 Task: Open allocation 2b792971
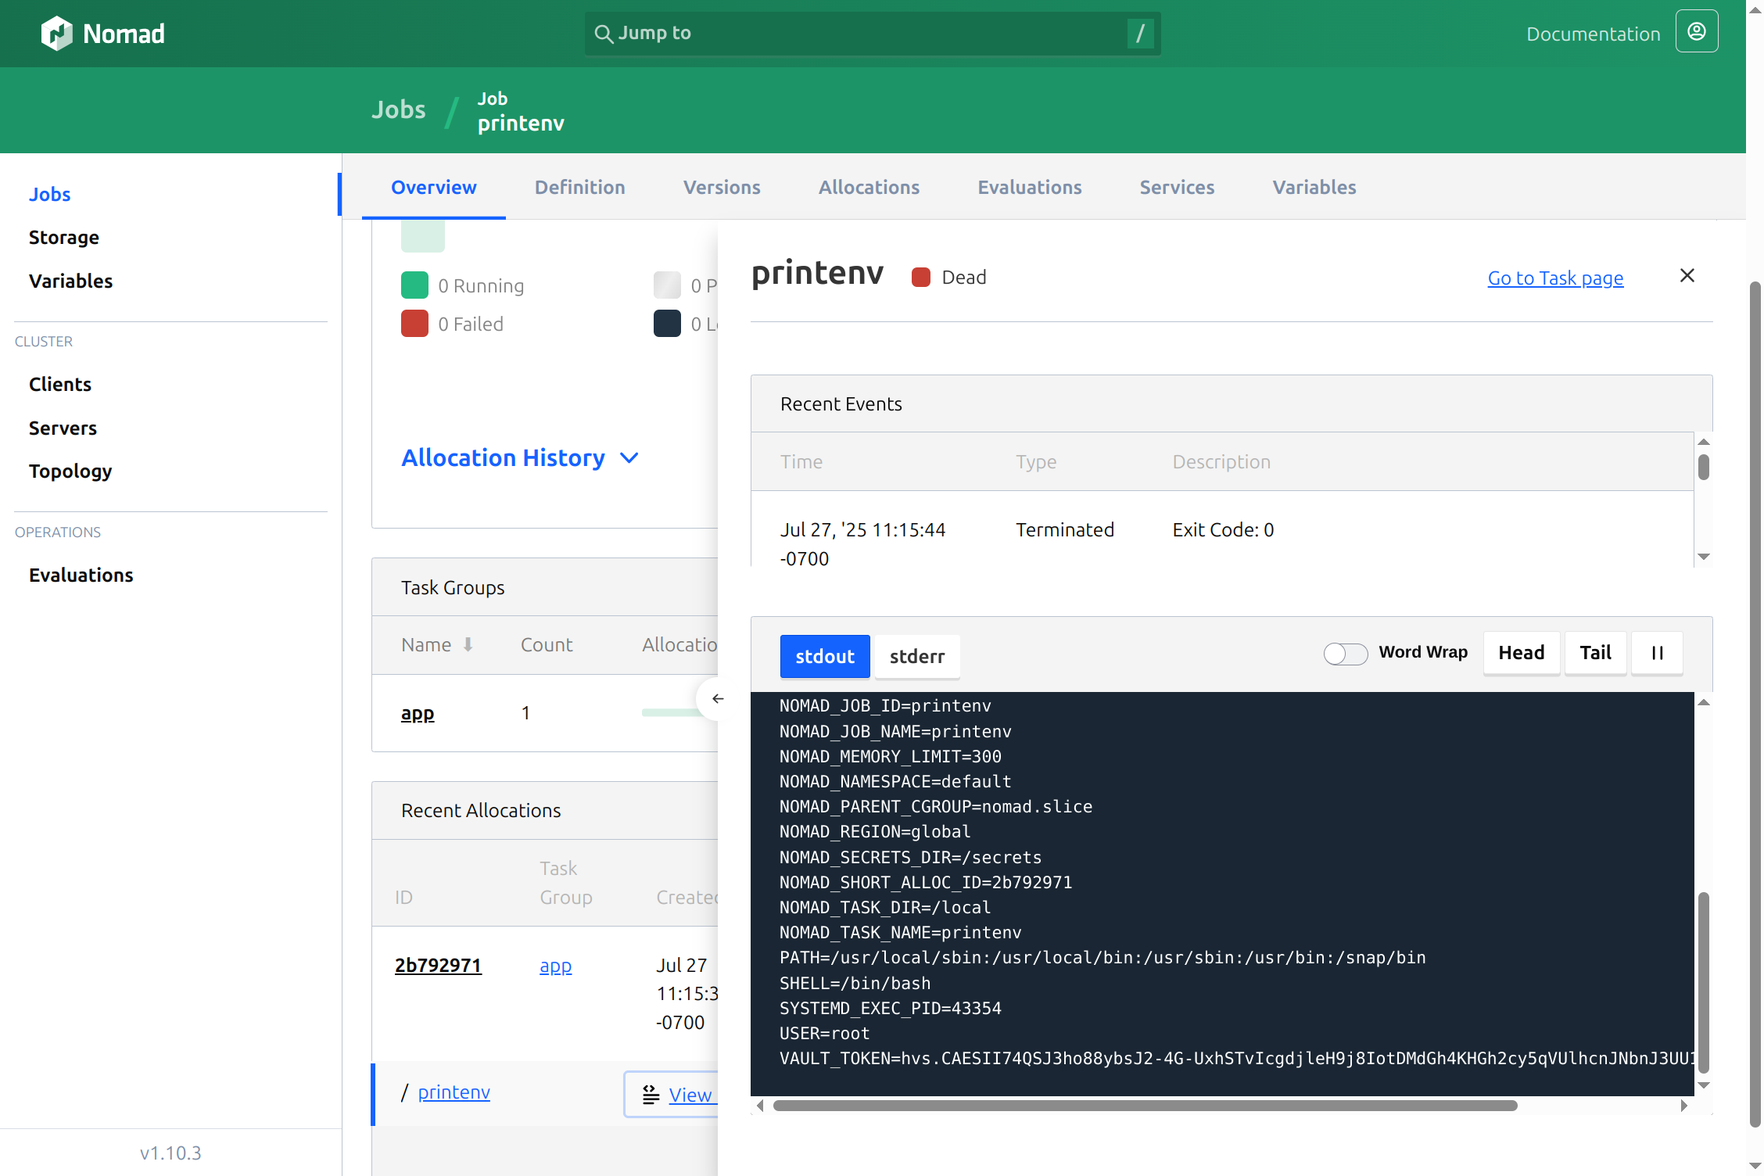[x=438, y=966]
